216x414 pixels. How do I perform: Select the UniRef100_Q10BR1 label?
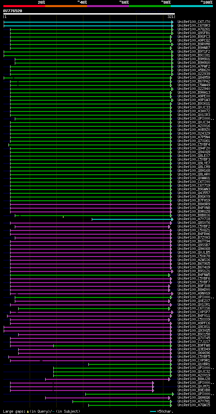(x=194, y=364)
